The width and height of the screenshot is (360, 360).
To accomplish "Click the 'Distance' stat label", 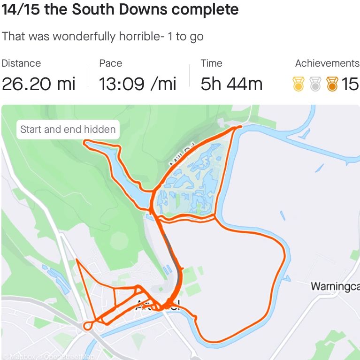I will coord(22,63).
